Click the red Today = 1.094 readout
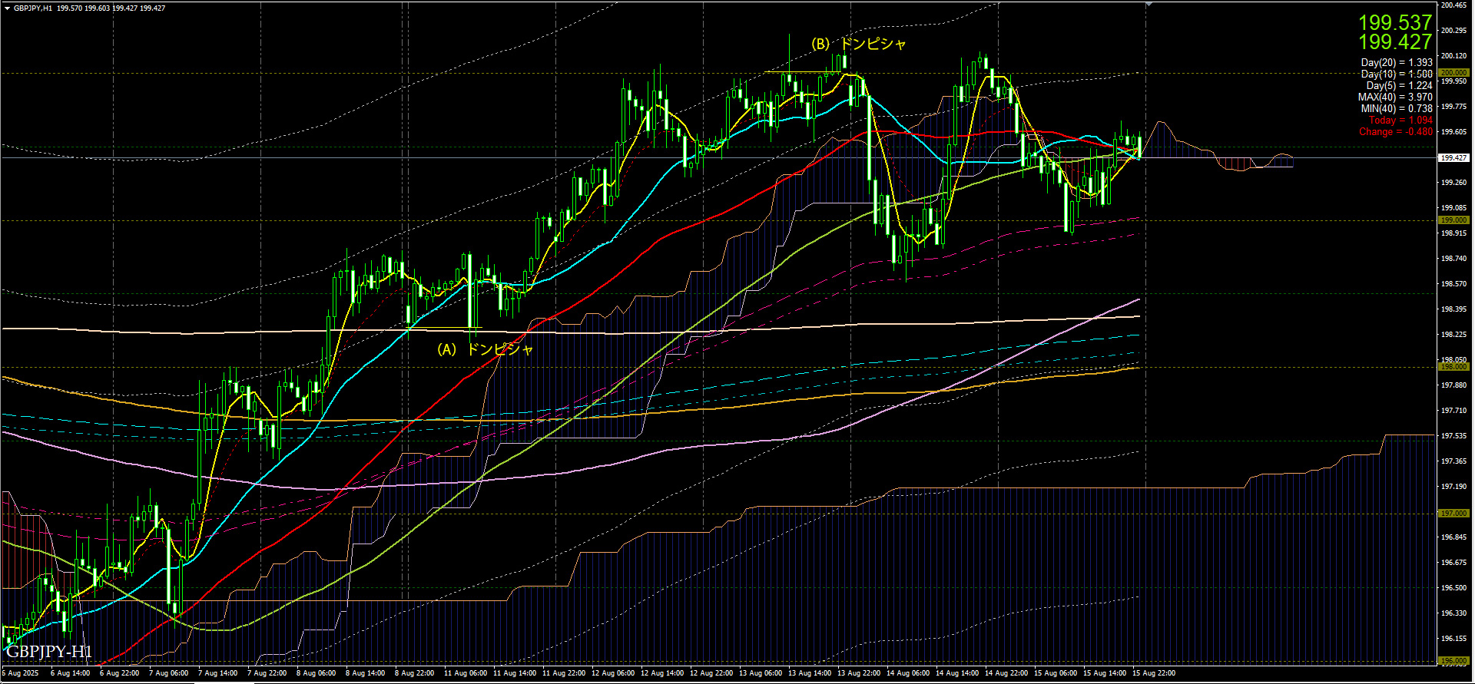The height and width of the screenshot is (684, 1475). coord(1400,121)
